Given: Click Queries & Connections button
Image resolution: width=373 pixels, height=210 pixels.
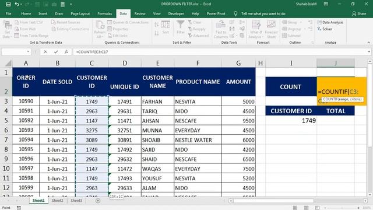Looking at the screenshot, I should [128, 22].
